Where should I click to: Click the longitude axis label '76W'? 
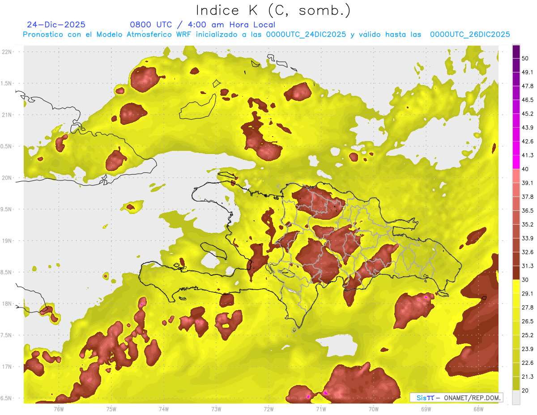coord(59,409)
